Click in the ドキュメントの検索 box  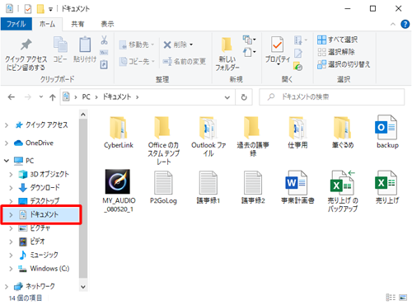332,97
